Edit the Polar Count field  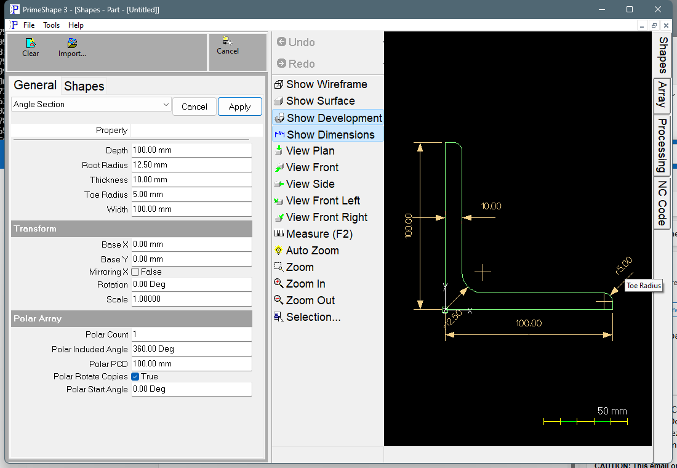(x=191, y=334)
